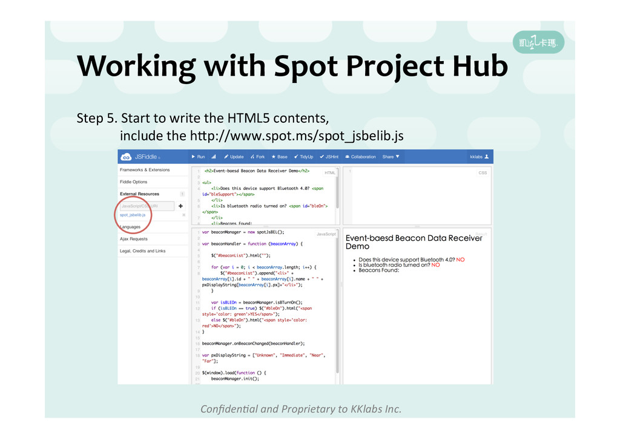Click the JSFiddle cloud logo

(126, 157)
